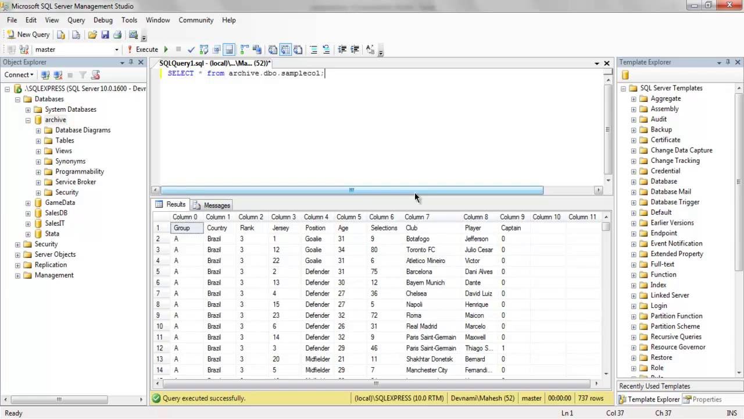This screenshot has width=744, height=419.
Task: Open the Connect dropdown in Object Explorer
Action: (19, 74)
